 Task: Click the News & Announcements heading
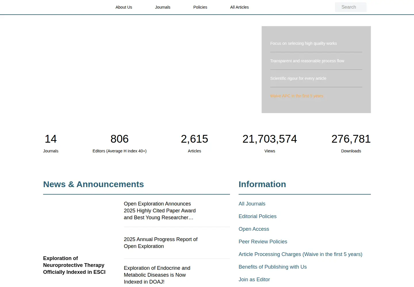(93, 184)
